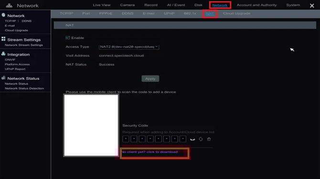Open Network Status Detection in sidebar
The height and width of the screenshot is (179, 320).
pyautogui.click(x=24, y=88)
